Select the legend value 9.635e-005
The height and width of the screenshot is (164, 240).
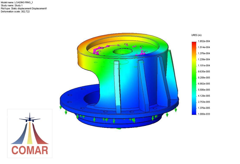point(204,72)
